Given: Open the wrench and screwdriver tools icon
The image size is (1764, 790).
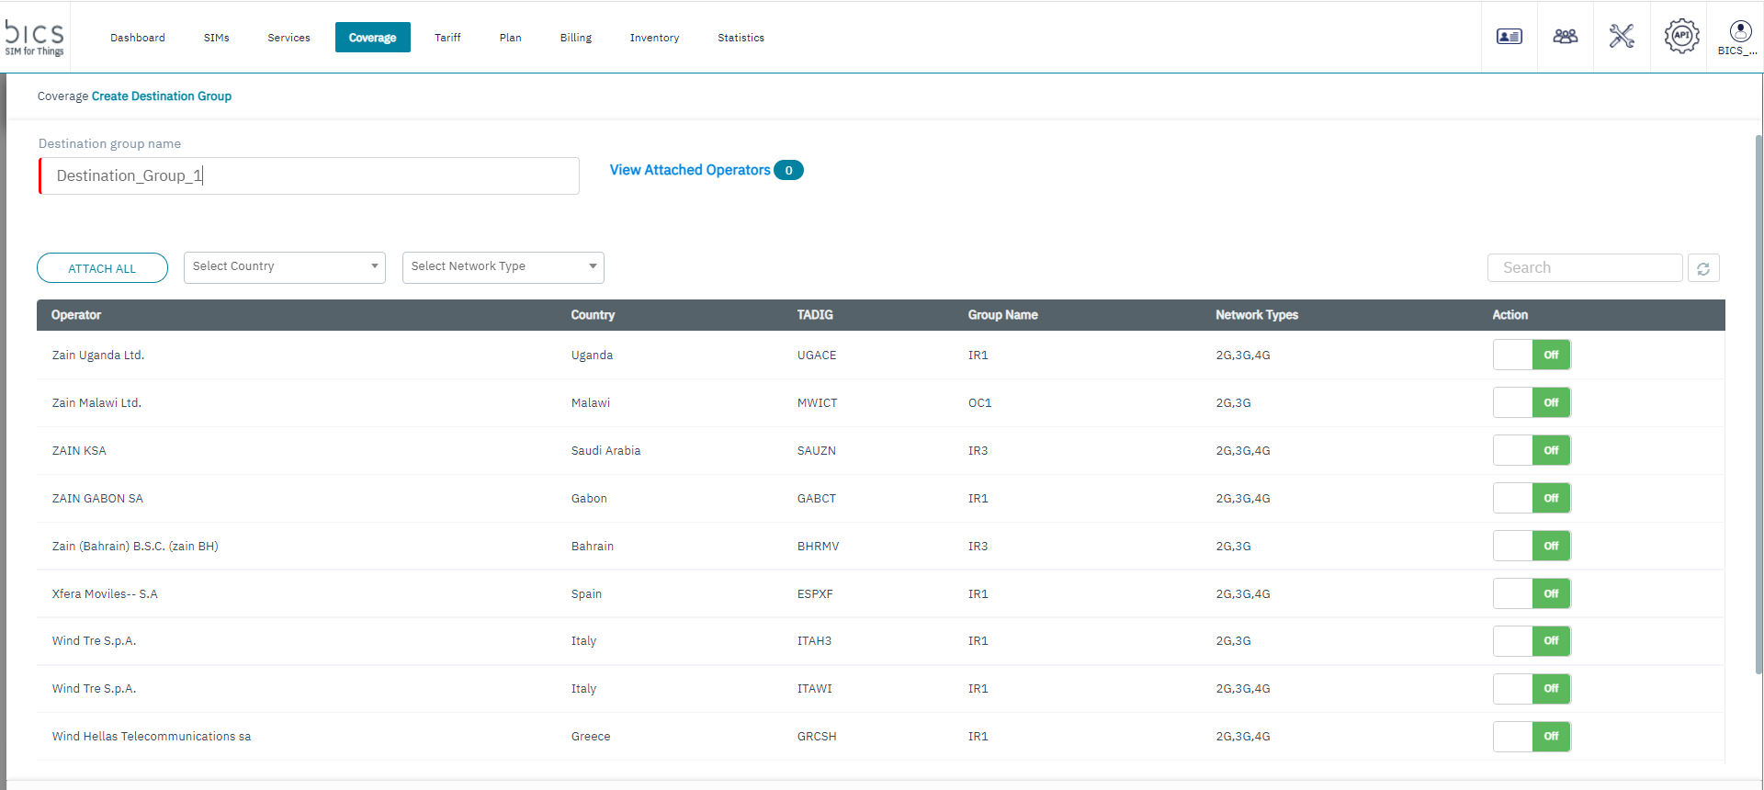Looking at the screenshot, I should [1622, 37].
